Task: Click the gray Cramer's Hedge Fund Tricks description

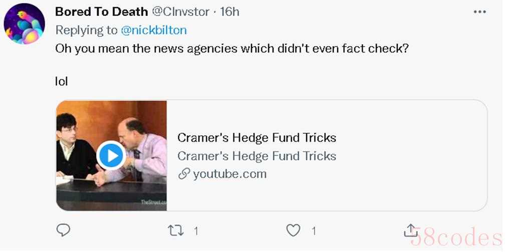Action: [x=257, y=156]
